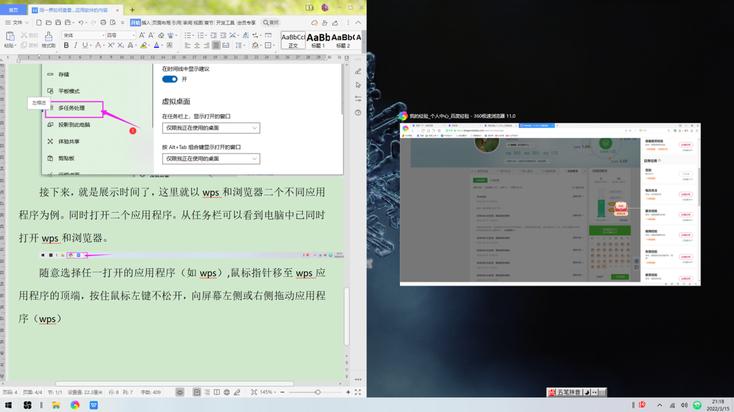Image resolution: width=734 pixels, height=412 pixels.
Task: Click the Full screen icon in status bar
Action: click(358, 392)
